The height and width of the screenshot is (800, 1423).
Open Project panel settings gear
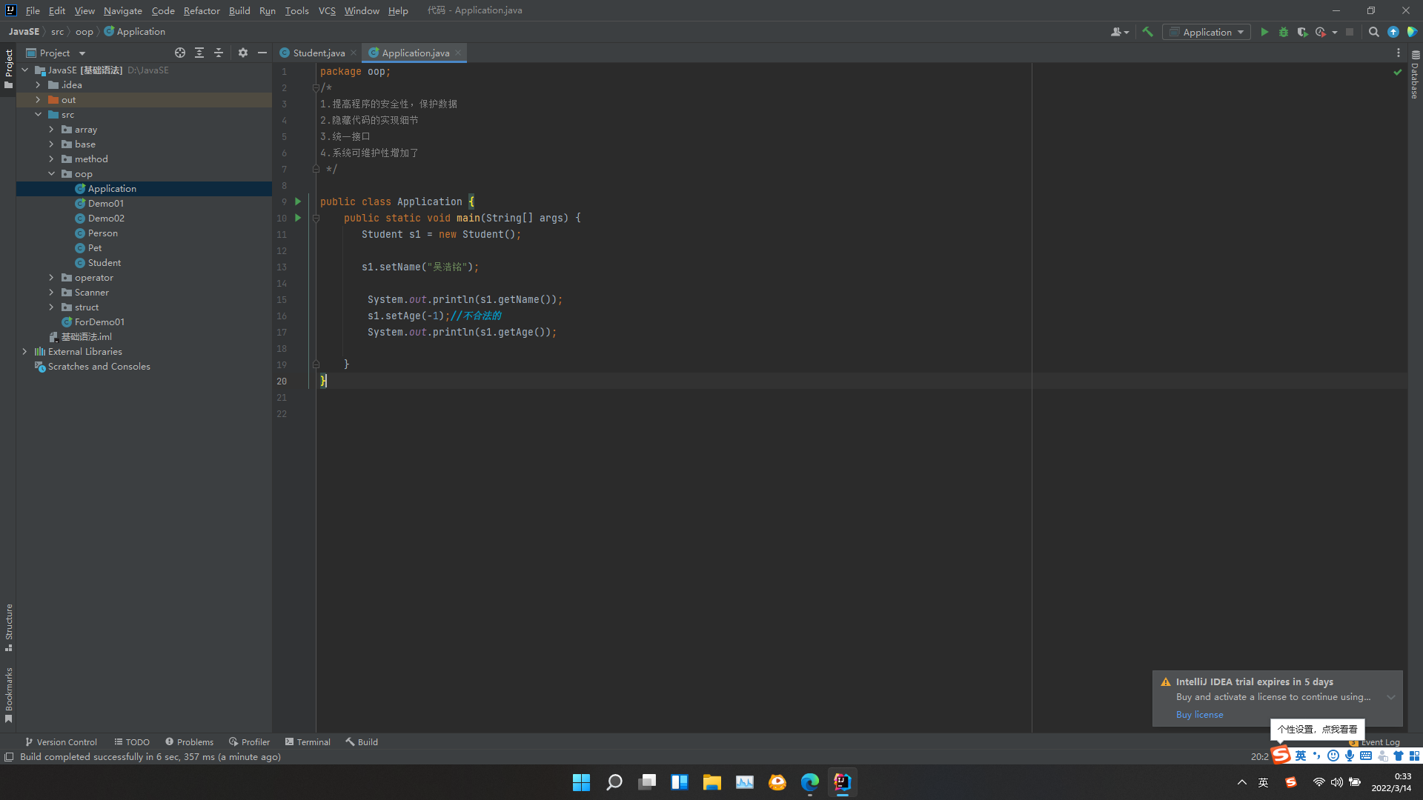coord(243,53)
